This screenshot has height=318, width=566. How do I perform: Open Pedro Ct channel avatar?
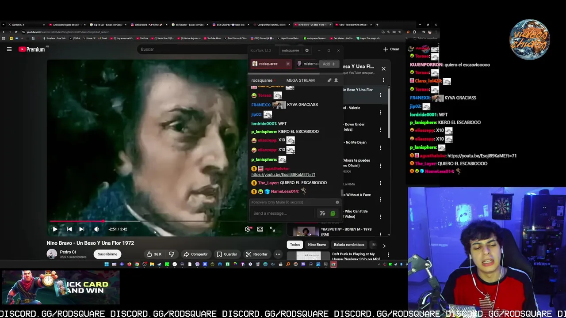click(52, 254)
